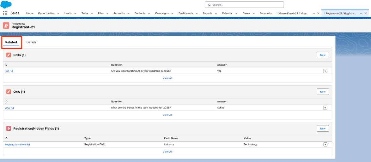Click the 'Industry' field name cell

(169, 144)
